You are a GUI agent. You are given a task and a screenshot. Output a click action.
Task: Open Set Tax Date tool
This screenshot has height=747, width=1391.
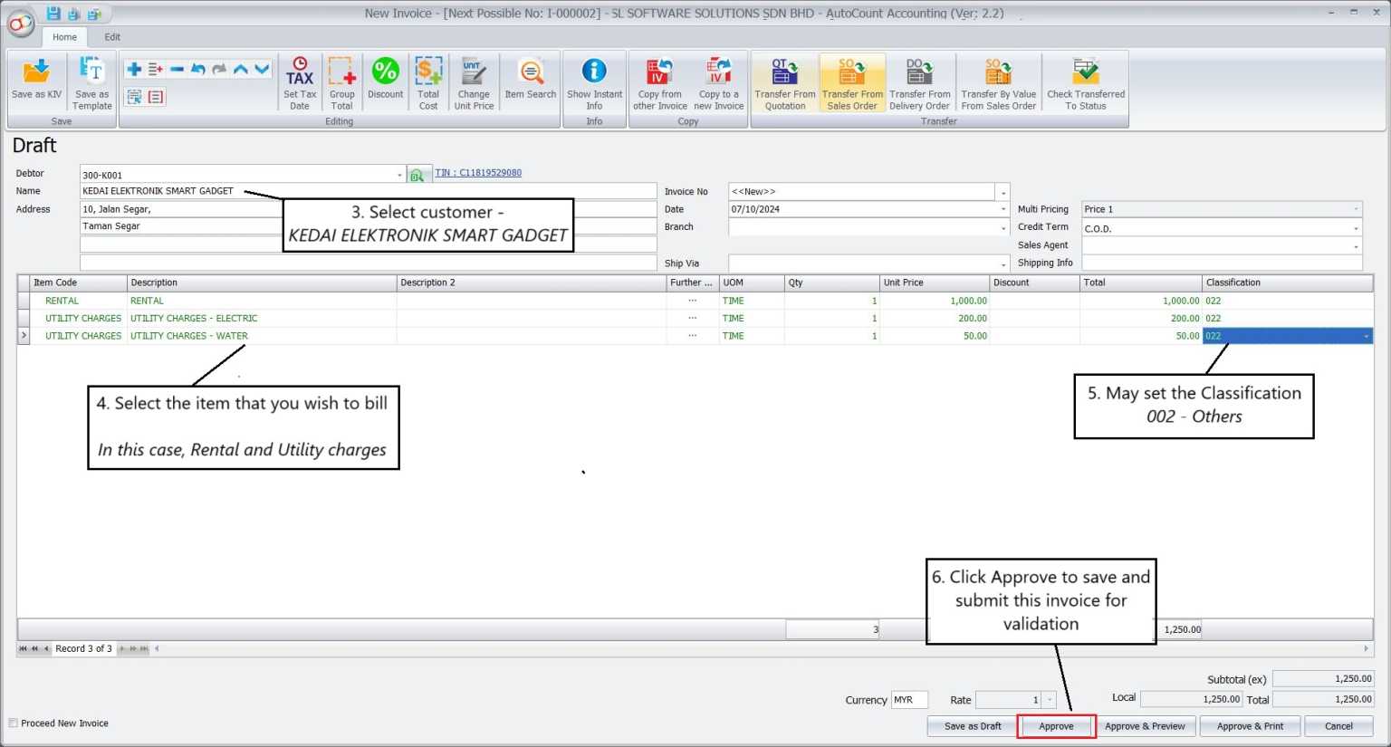pos(300,82)
